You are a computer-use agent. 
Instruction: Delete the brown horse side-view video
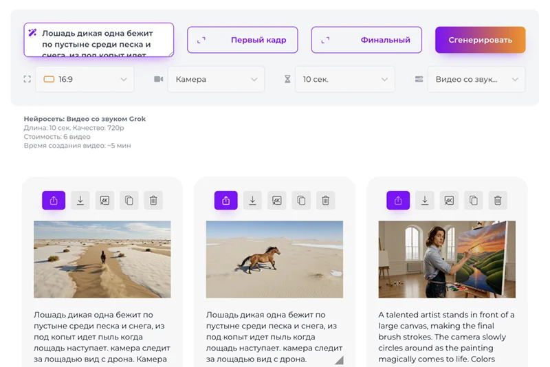[325, 201]
